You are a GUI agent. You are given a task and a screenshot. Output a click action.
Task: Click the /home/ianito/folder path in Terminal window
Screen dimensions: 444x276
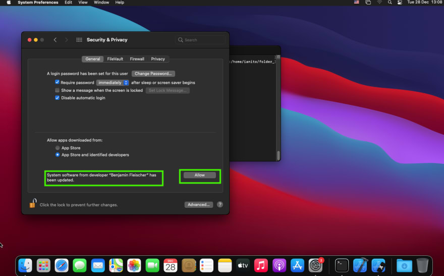click(253, 62)
